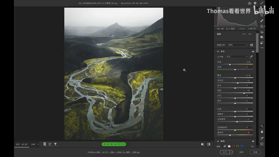Toggle visibility eye of 曲线 panel
279x157 pixels.
253,141
